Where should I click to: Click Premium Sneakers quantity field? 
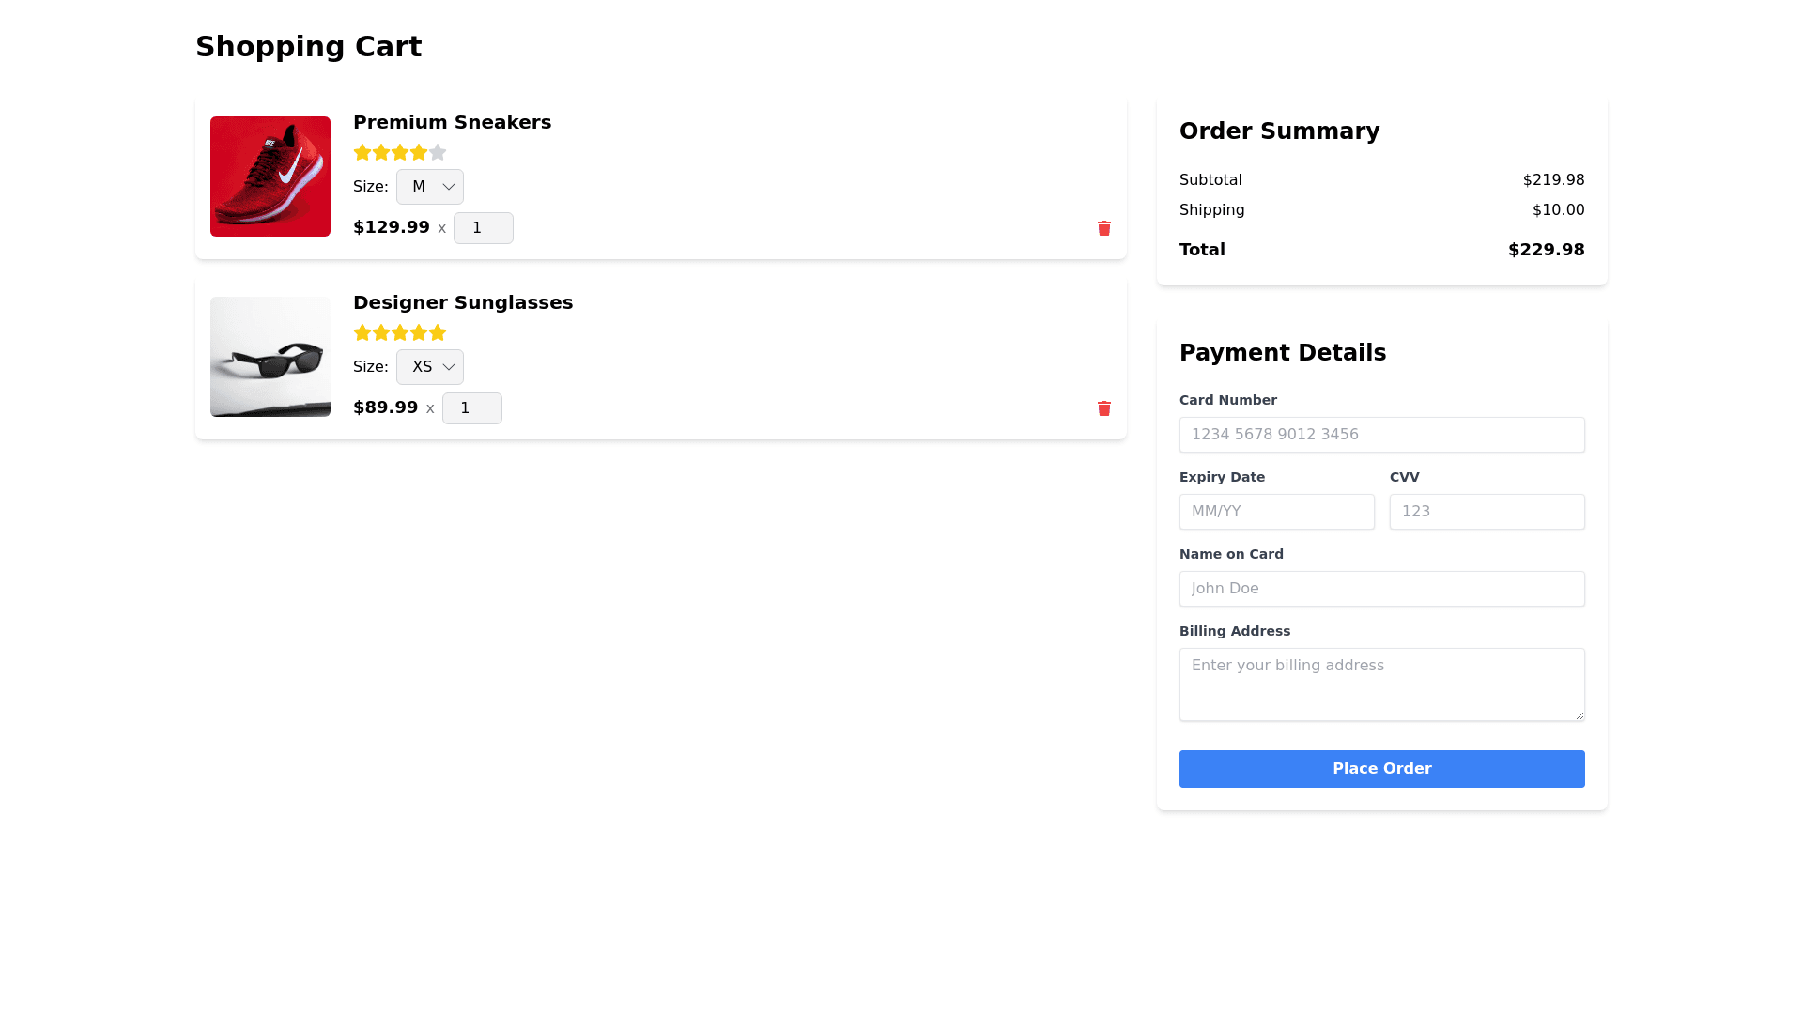[x=483, y=228]
